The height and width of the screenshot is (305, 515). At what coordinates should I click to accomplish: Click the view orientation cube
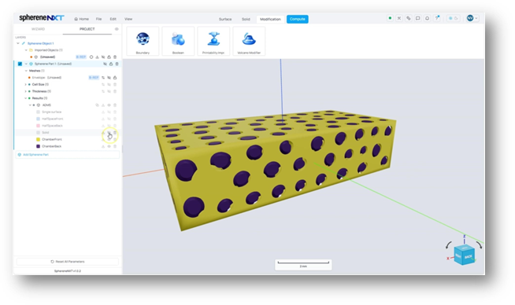pyautogui.click(x=465, y=255)
